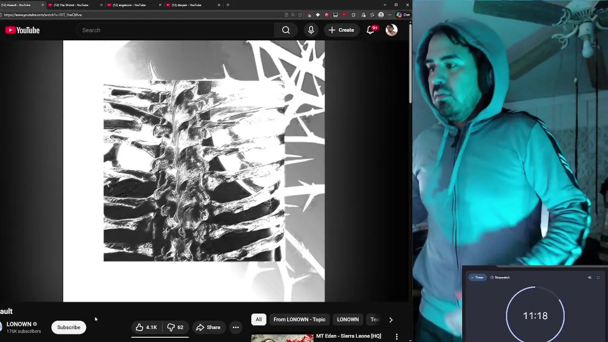Open the browser Chat assistant button
The height and width of the screenshot is (342, 608).
(403, 15)
